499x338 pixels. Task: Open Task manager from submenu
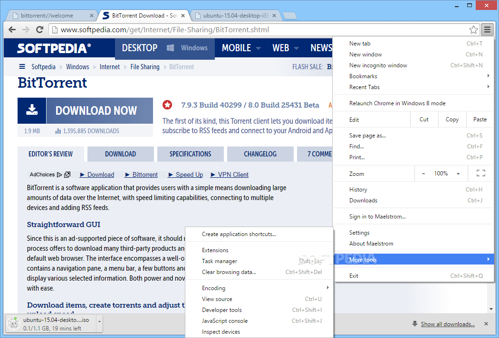(259, 261)
